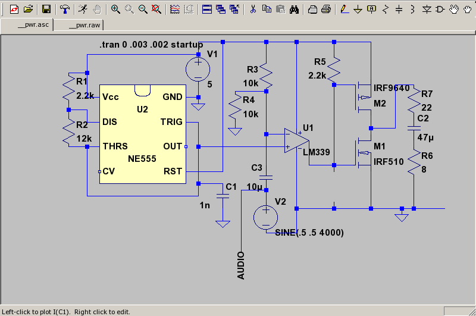This screenshot has height=316, width=476.
Task: Place a capacitor from the toolbar
Action: [399, 10]
